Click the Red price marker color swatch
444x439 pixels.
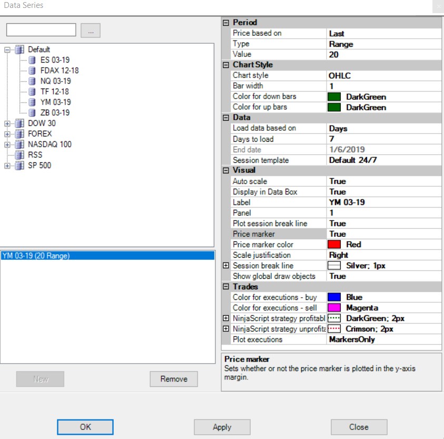(334, 245)
